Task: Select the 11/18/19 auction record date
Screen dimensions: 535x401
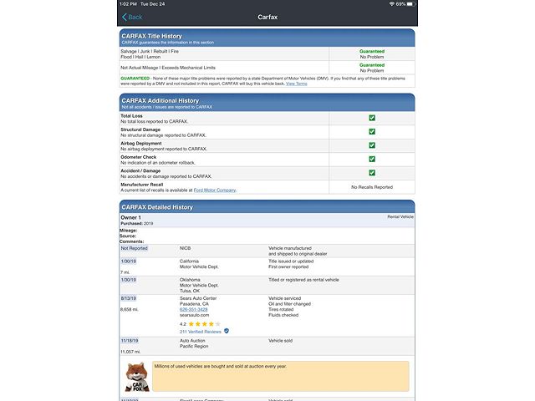Action: click(130, 341)
